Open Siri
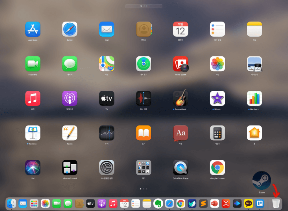 point(33,167)
